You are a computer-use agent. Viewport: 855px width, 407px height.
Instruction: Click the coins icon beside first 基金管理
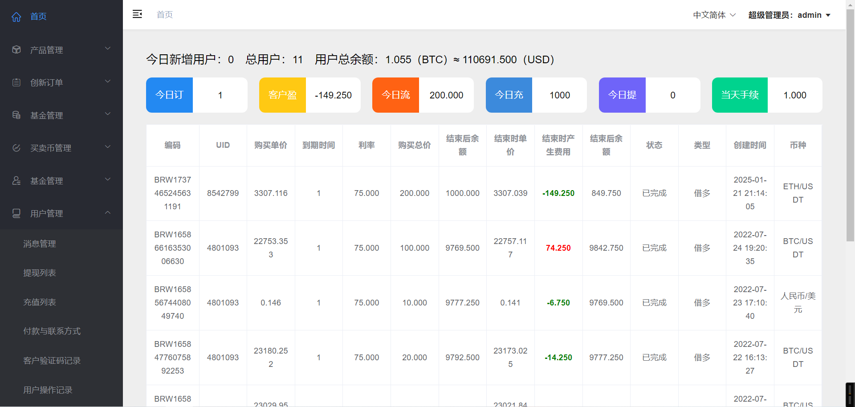(16, 115)
